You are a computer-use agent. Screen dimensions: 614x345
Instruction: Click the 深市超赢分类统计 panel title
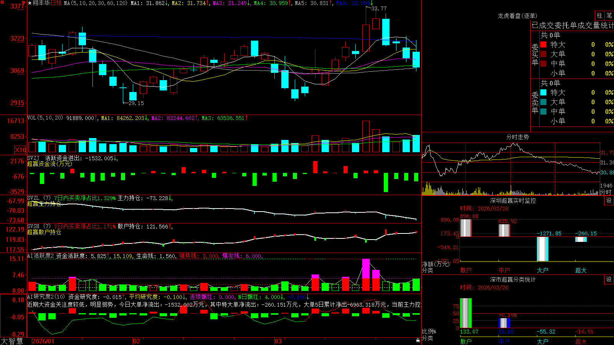coord(513,279)
